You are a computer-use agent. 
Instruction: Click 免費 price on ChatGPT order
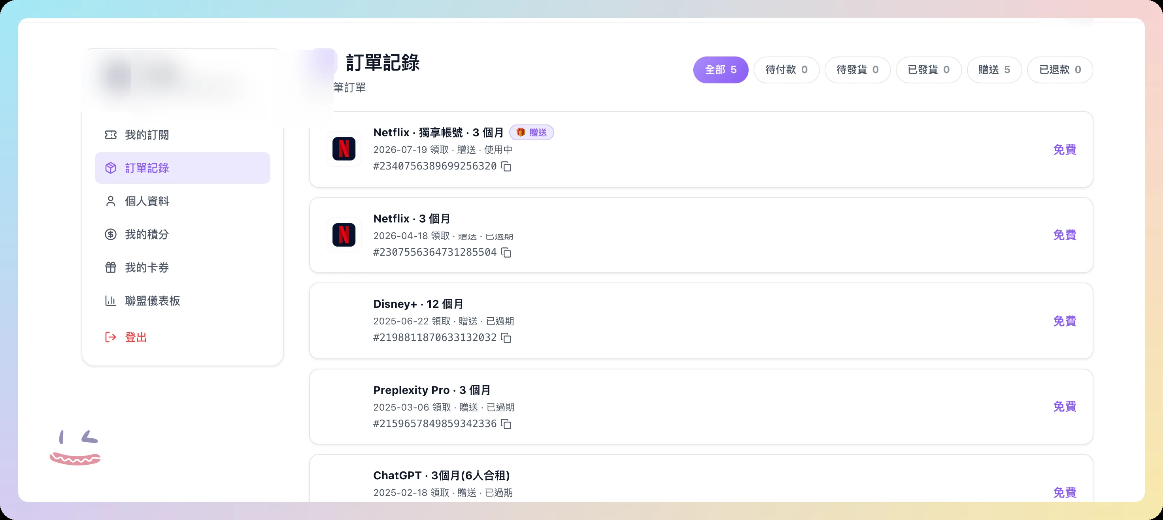1065,493
